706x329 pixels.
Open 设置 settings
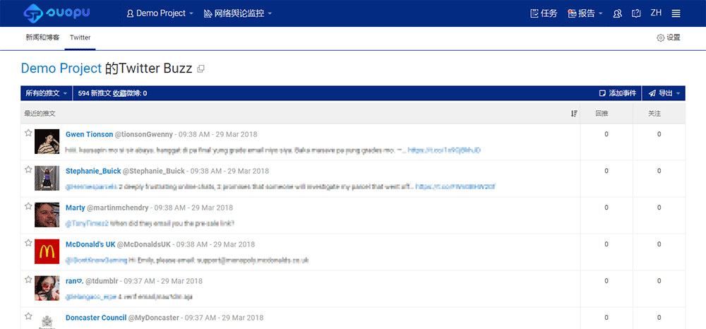pyautogui.click(x=669, y=38)
